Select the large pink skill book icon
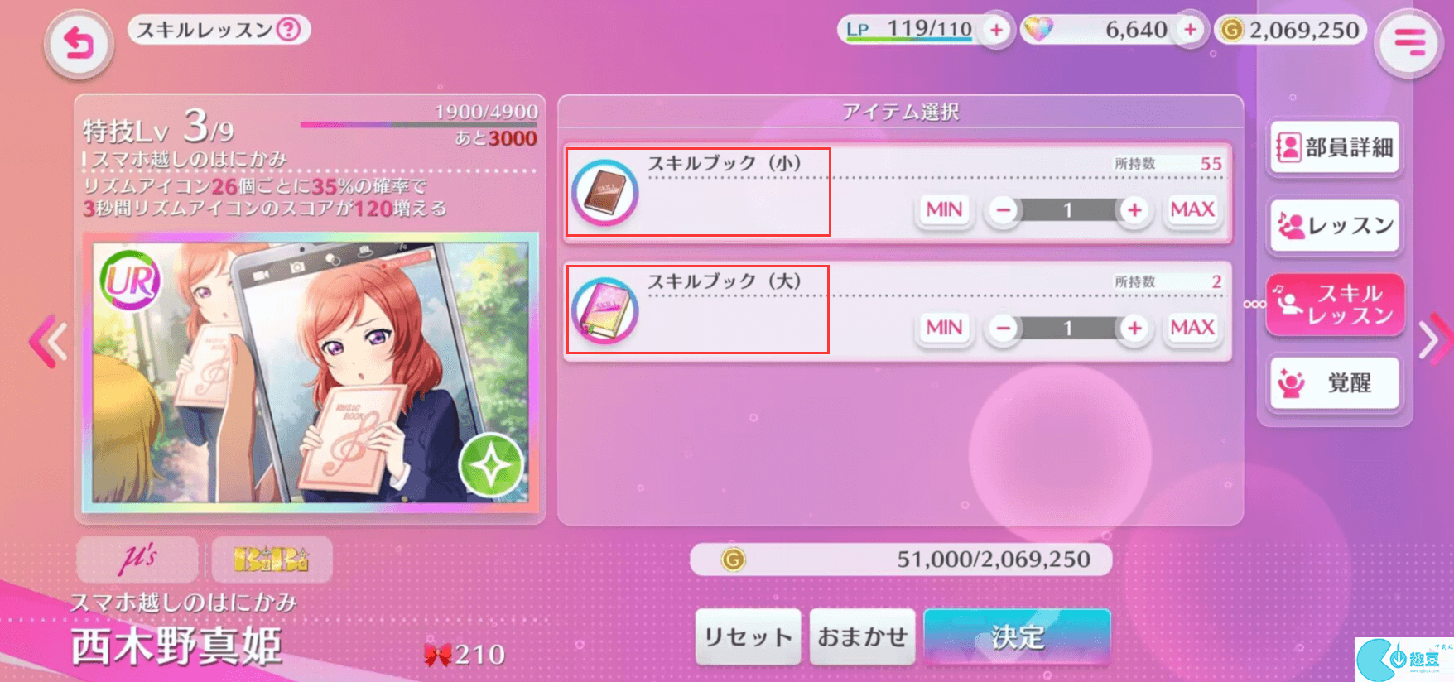The image size is (1454, 682). (604, 310)
